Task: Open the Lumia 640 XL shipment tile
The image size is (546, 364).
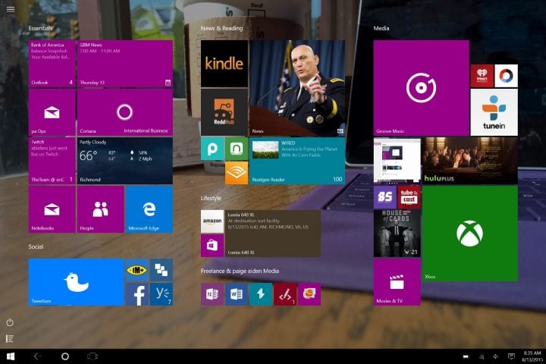Action: click(273, 234)
